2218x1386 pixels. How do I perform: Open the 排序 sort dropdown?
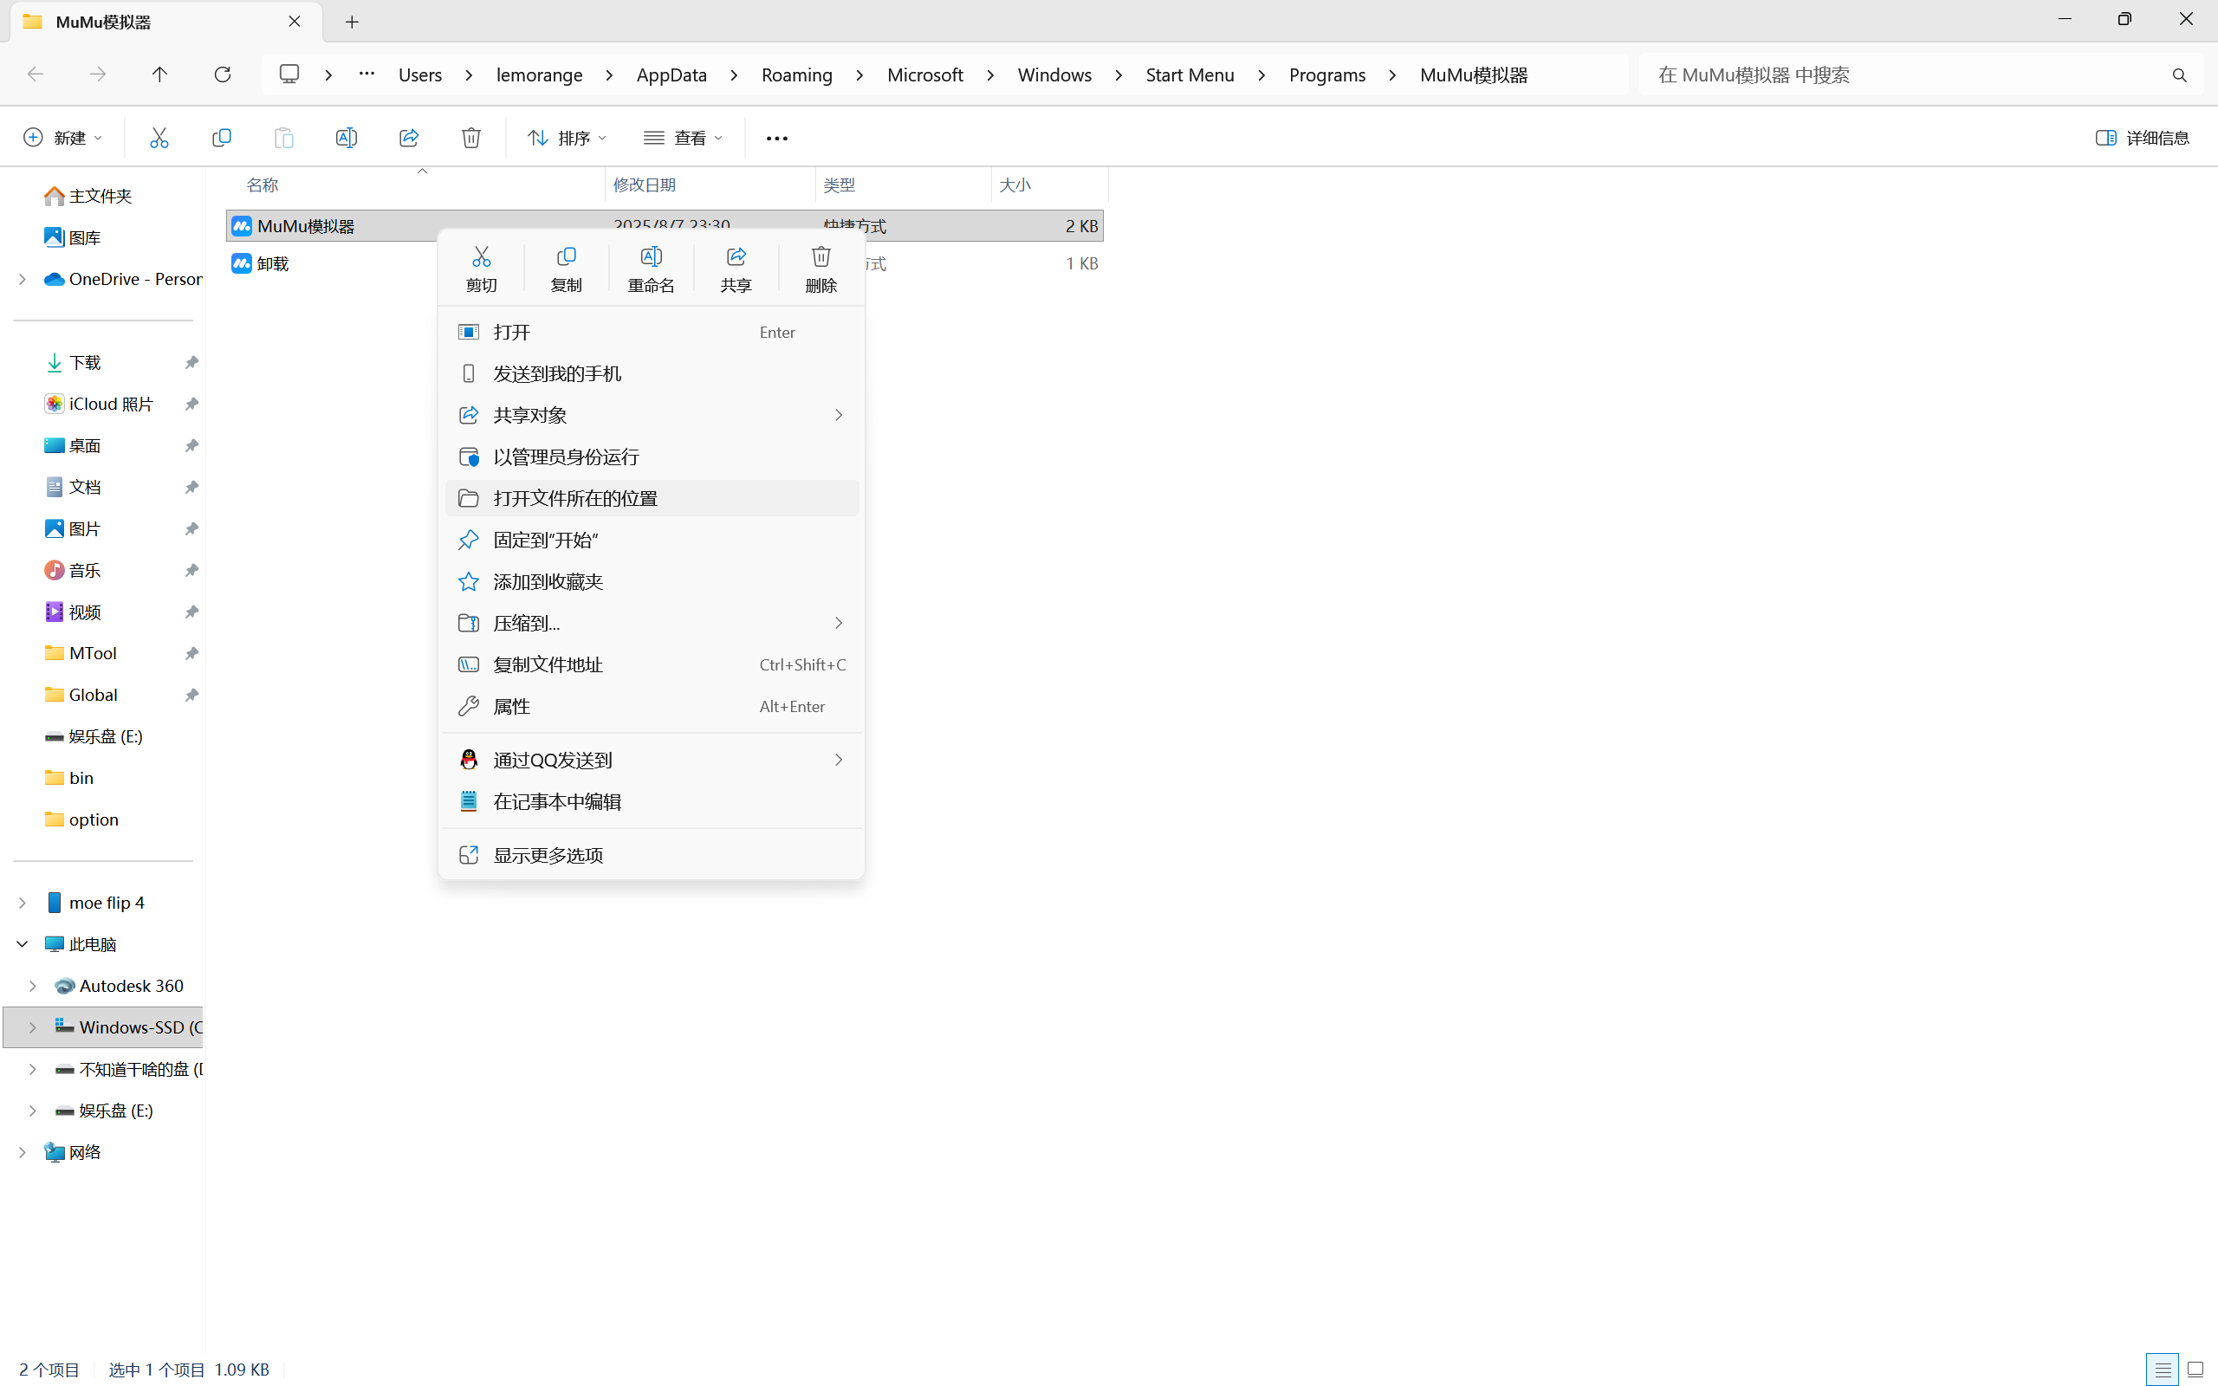pyautogui.click(x=566, y=138)
